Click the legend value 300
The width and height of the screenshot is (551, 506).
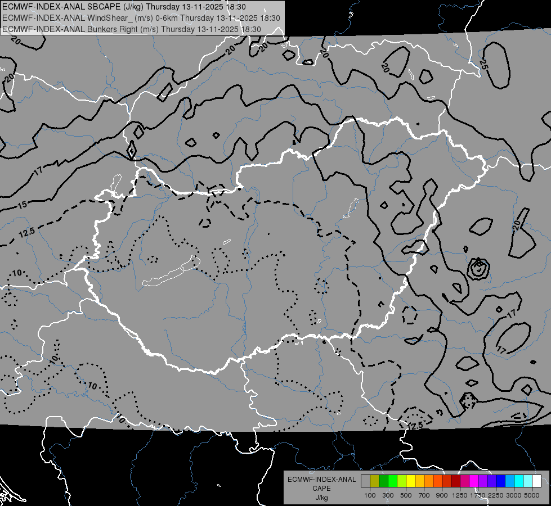pos(388,495)
